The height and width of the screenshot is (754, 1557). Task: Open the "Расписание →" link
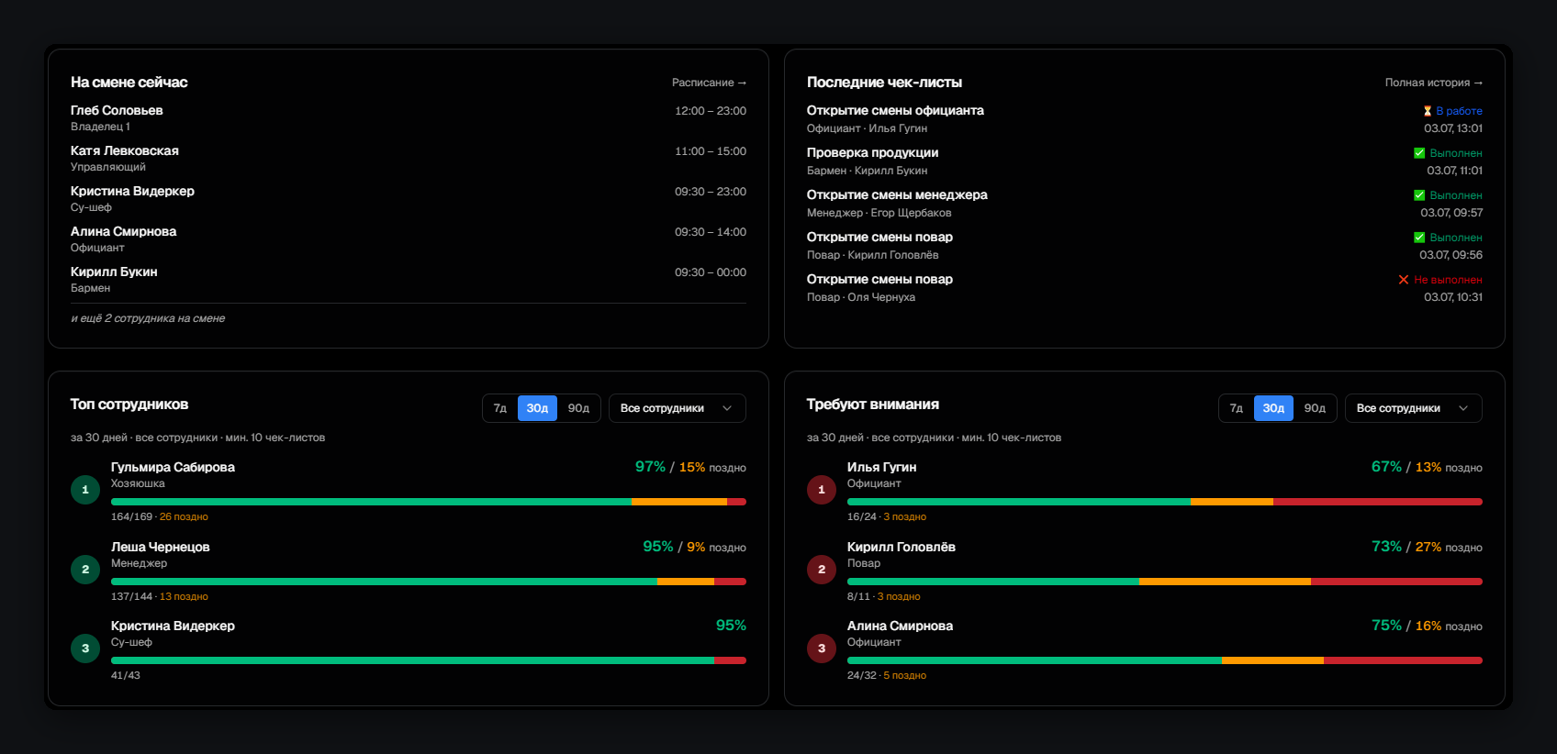tap(709, 83)
